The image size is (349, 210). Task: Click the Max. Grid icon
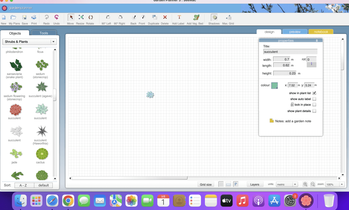228,18
